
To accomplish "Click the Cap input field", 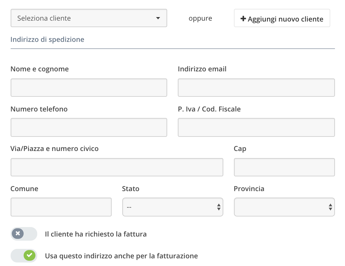I will [284, 167].
